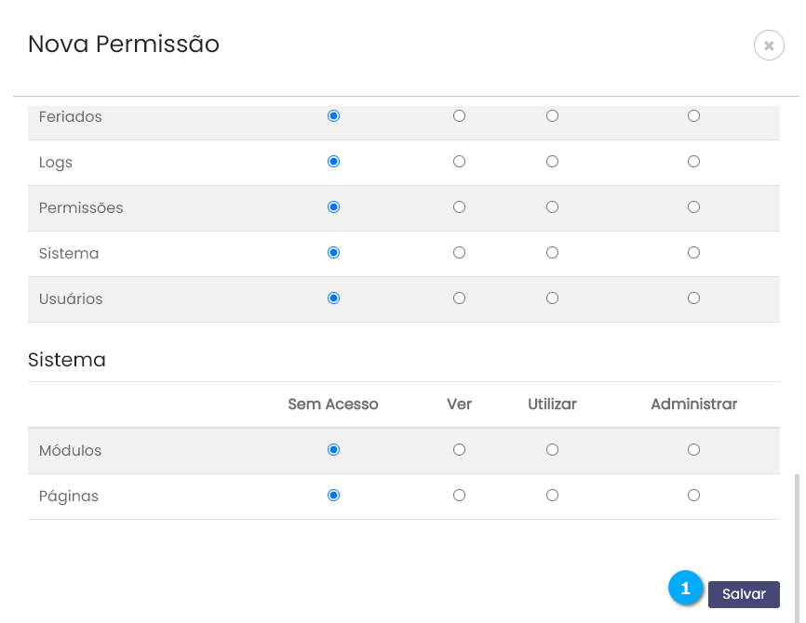Click the blue step 1 marker

click(686, 589)
